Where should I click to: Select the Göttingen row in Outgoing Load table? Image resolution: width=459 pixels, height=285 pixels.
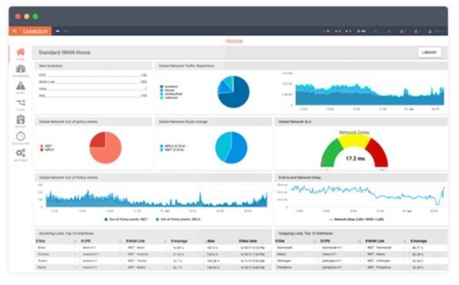tap(361, 261)
